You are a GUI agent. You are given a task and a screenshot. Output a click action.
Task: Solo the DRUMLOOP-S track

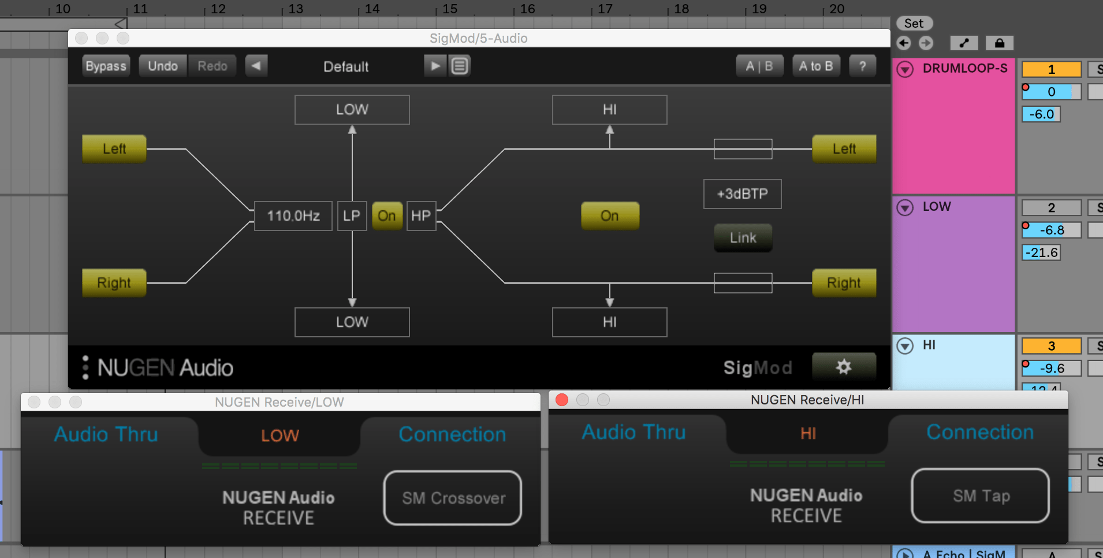[1097, 69]
